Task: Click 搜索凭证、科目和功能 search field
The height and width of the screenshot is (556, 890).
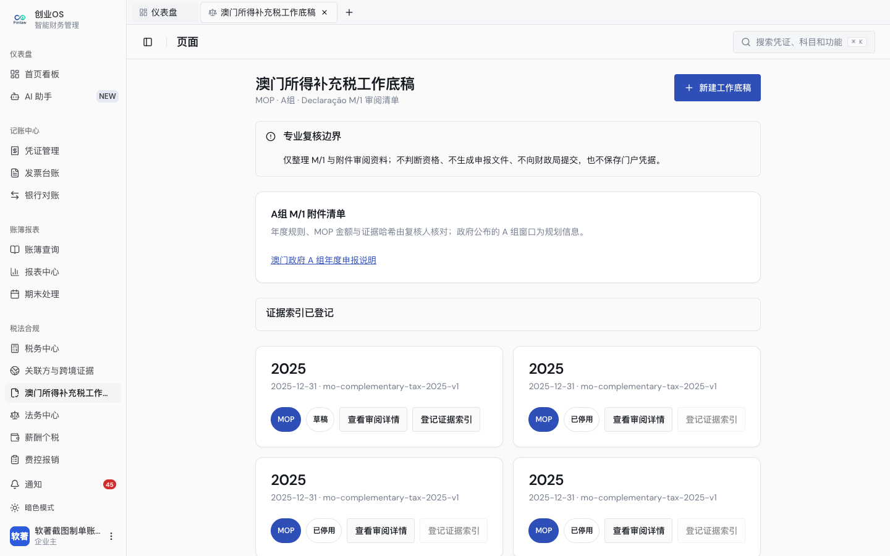Action: [804, 42]
